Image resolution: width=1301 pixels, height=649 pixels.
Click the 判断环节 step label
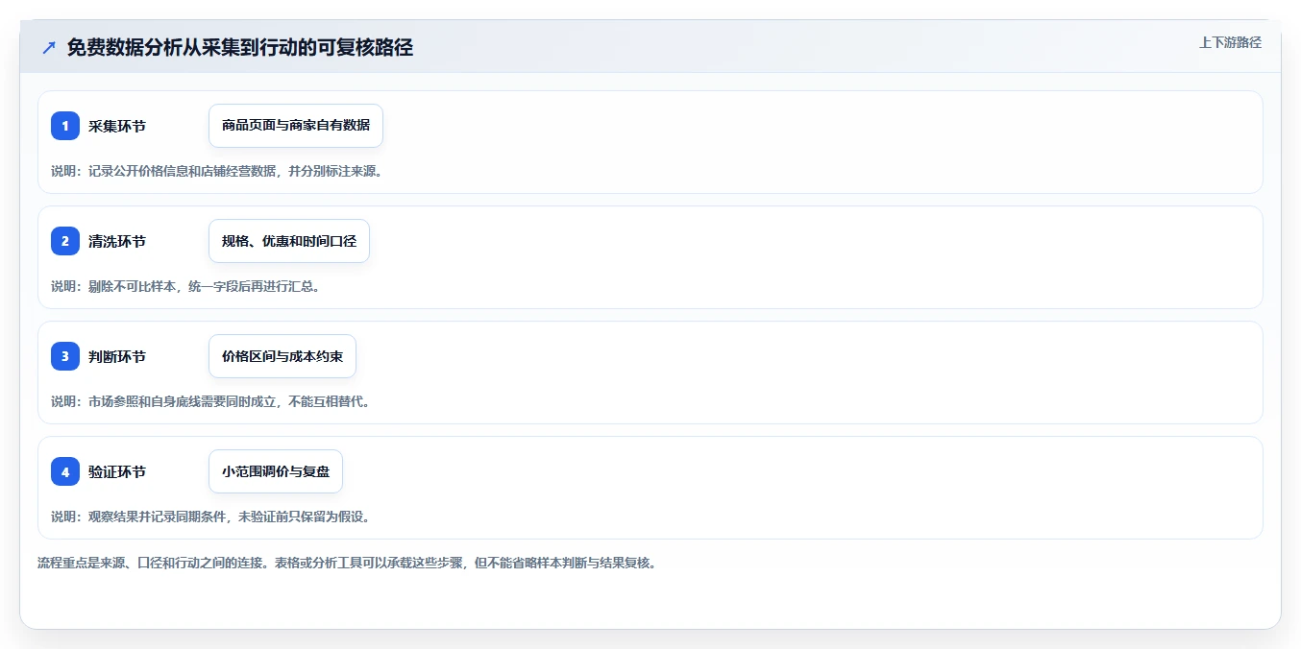[117, 356]
